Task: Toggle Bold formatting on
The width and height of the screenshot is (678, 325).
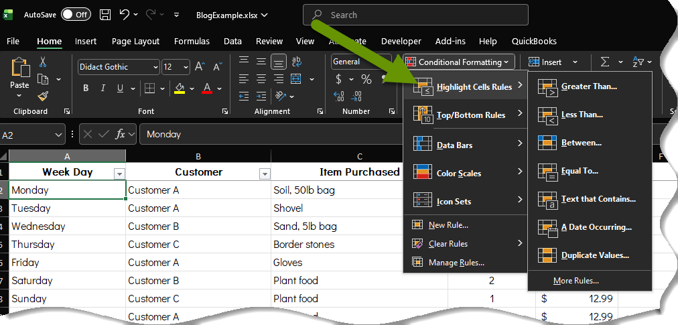Action: click(86, 88)
